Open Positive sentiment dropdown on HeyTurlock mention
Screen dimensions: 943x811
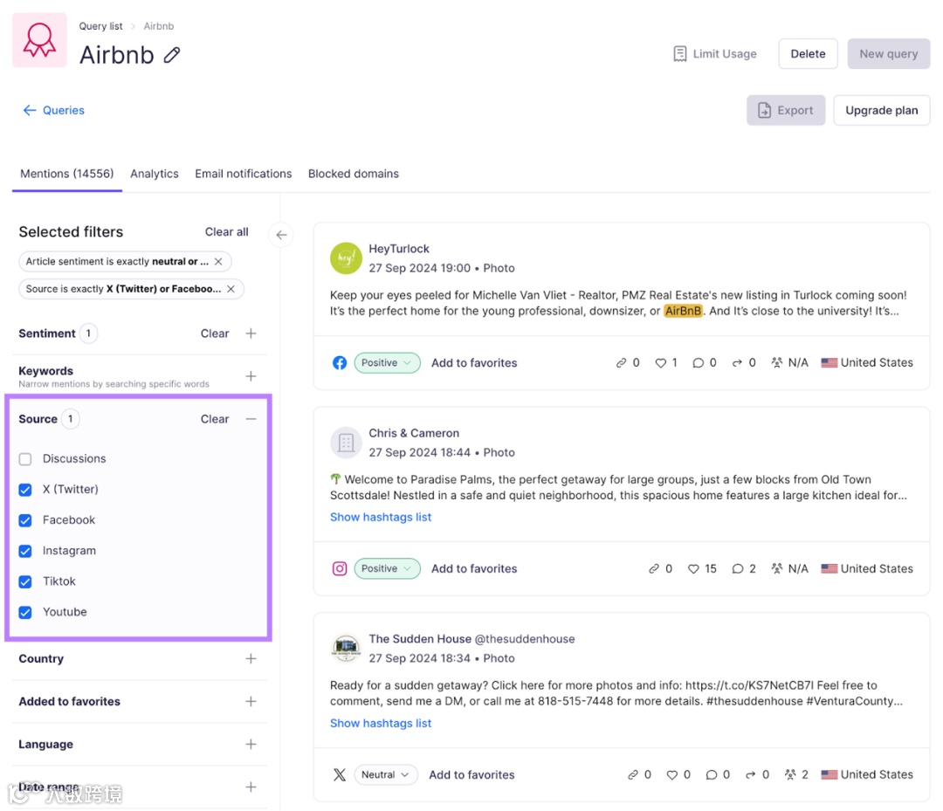[387, 363]
